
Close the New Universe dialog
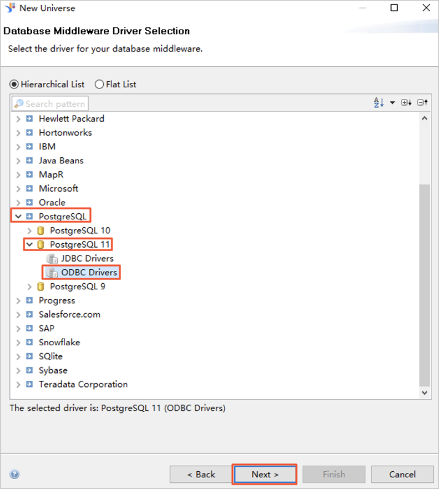(x=426, y=8)
